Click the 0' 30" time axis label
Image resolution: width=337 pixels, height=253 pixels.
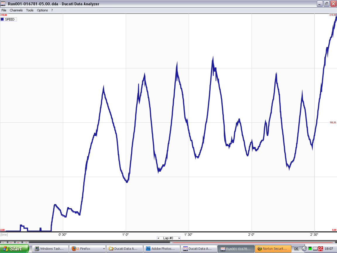click(x=63, y=235)
